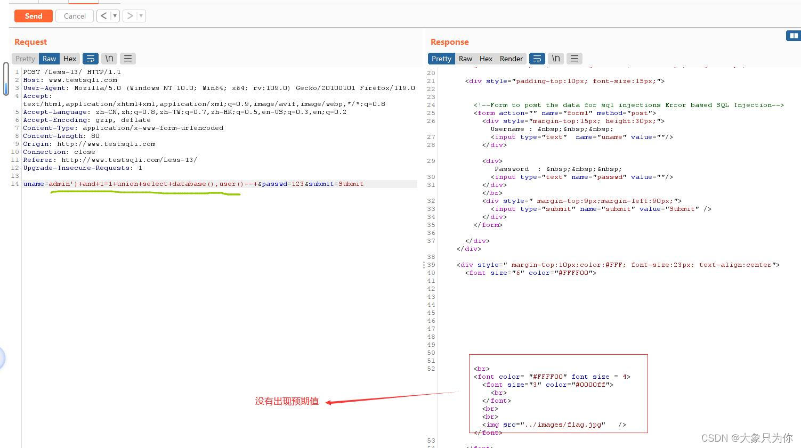Click the Content-Type header line
The height and width of the screenshot is (448, 801).
pos(123,128)
